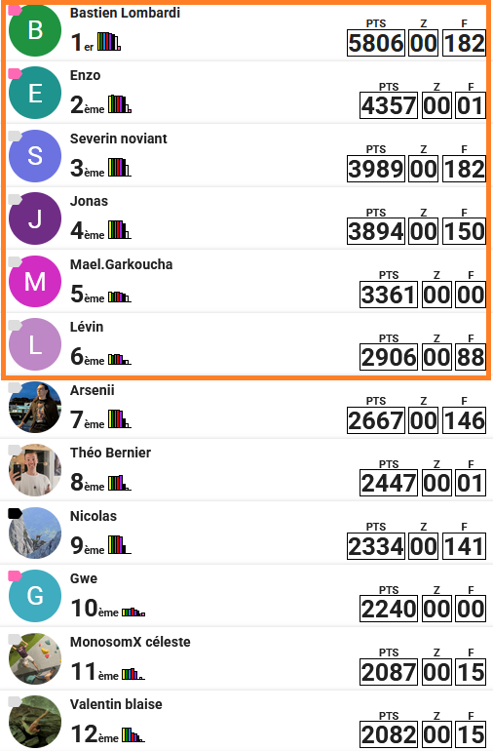Open Gwe's turquoise G avatar
The width and height of the screenshot is (493, 751).
[35, 596]
